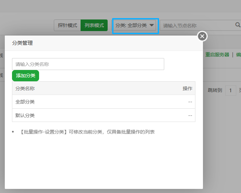Click the 批量操作-设置分类 hint text
Screen dimensions: 241x193
tap(87, 132)
